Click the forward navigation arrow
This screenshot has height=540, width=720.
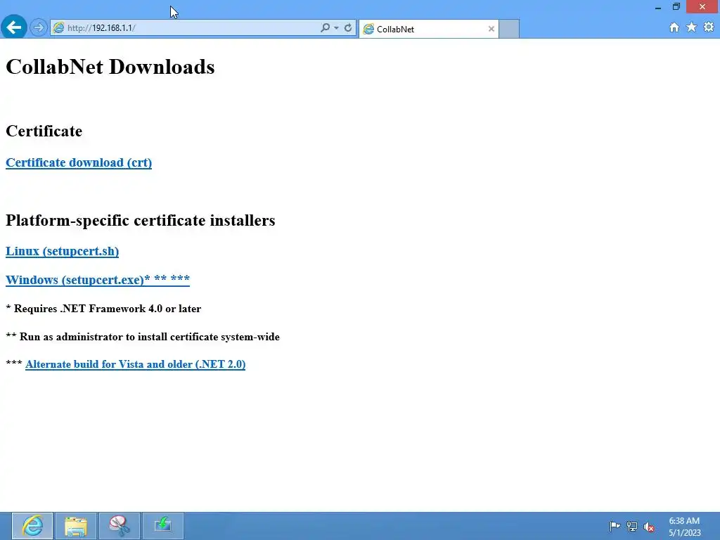coord(39,28)
